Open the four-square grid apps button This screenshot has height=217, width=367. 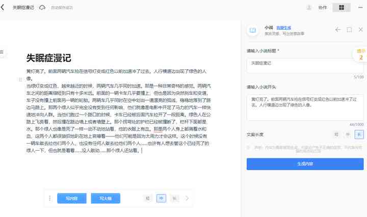342,8
